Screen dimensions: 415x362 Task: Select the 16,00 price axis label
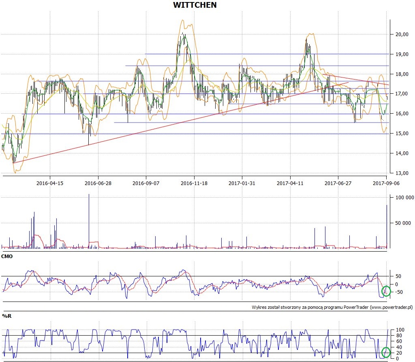(402, 113)
